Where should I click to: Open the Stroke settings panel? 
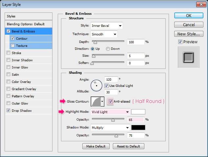tap(29, 53)
